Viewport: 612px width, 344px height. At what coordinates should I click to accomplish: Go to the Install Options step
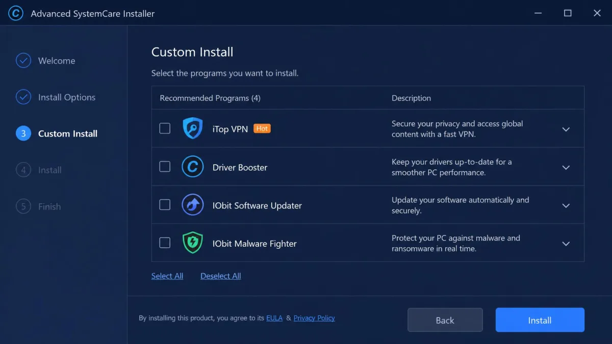click(x=67, y=97)
